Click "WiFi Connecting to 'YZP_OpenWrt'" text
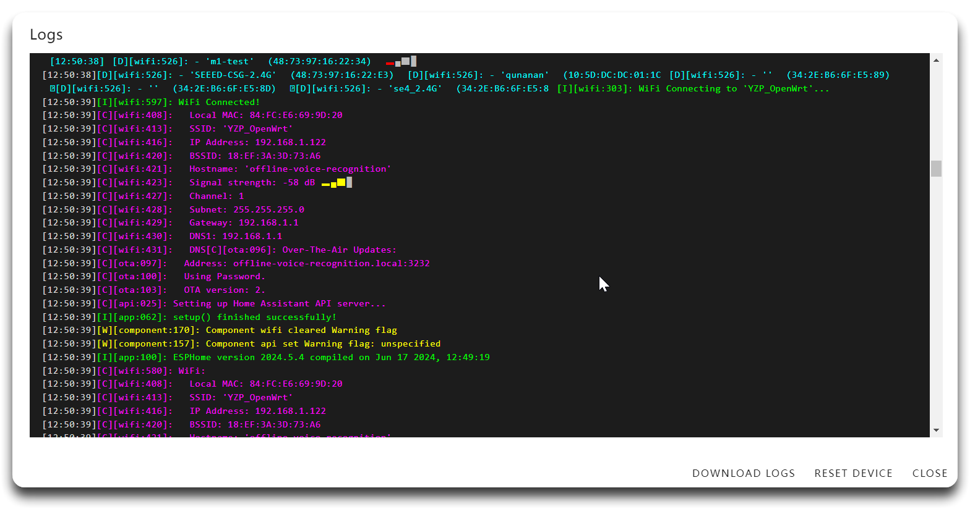Screen dimensions: 970x509 (734, 88)
